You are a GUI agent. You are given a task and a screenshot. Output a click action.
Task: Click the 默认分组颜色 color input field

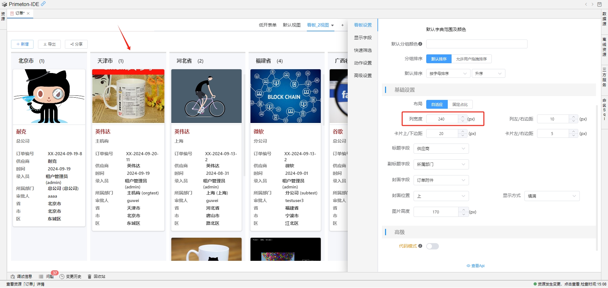(477, 44)
